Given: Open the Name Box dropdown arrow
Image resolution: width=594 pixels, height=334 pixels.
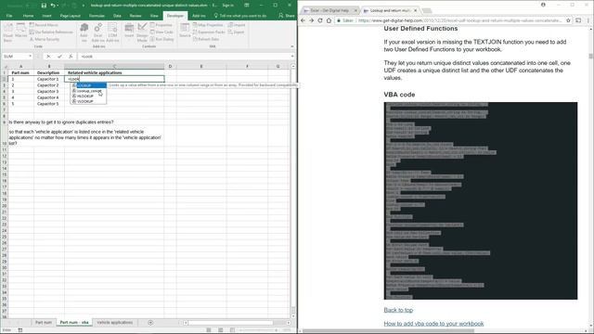Looking at the screenshot, I should (x=30, y=57).
